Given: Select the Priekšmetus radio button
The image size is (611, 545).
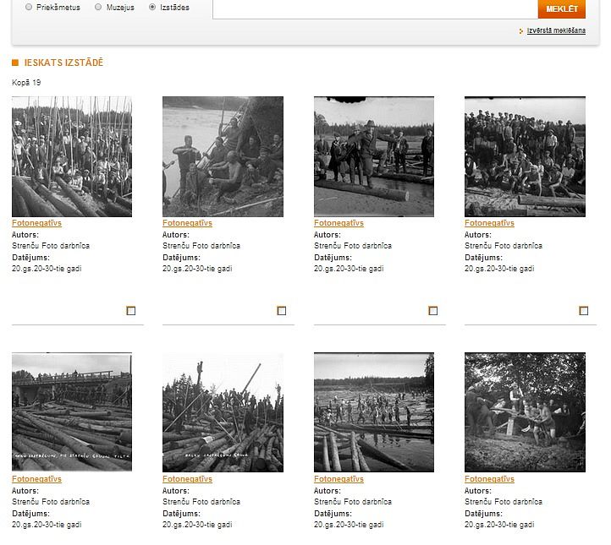Looking at the screenshot, I should click(29, 7).
